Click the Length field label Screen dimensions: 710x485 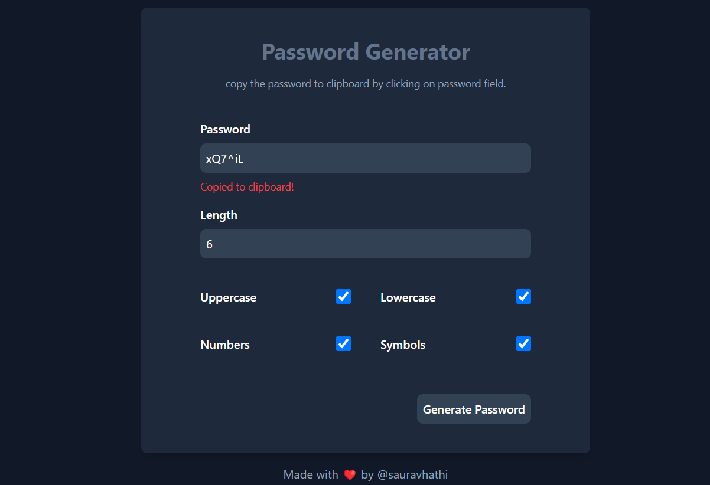[219, 215]
